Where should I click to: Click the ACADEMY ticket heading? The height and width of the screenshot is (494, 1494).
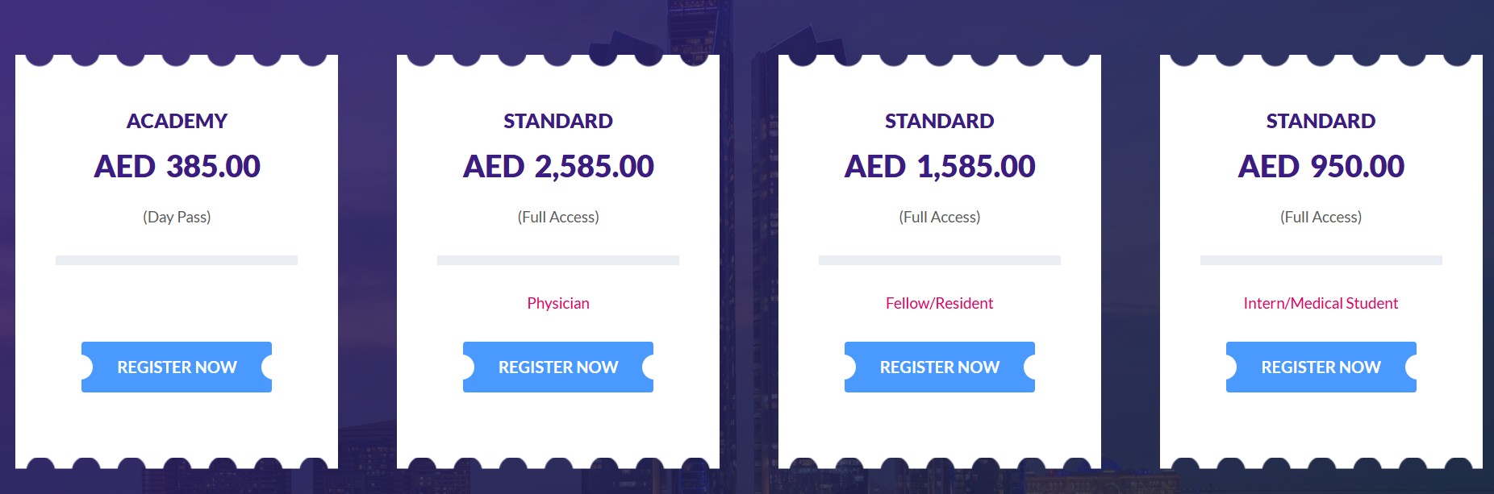(177, 121)
